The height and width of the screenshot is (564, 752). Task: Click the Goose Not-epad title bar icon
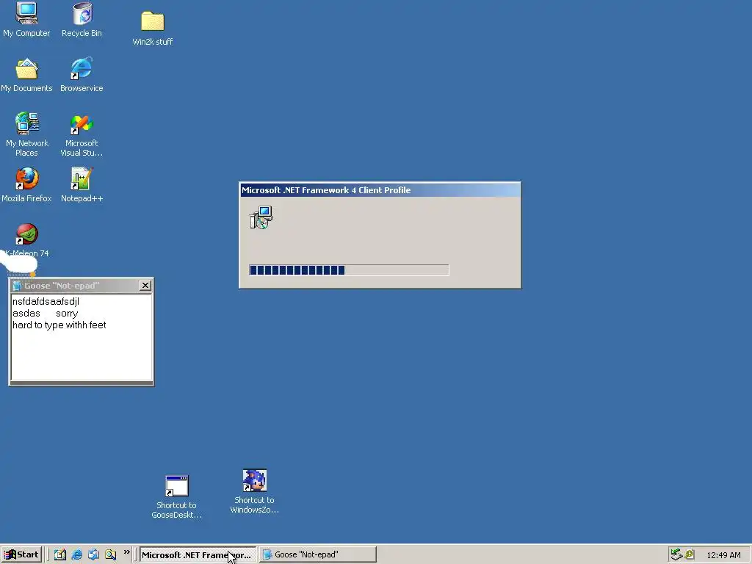pos(18,286)
